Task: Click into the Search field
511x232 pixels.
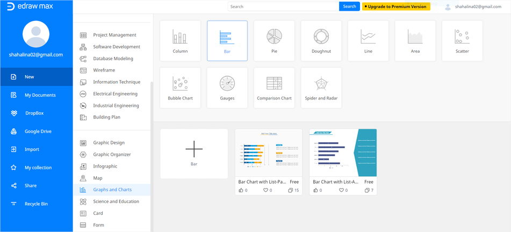Action: click(x=283, y=6)
